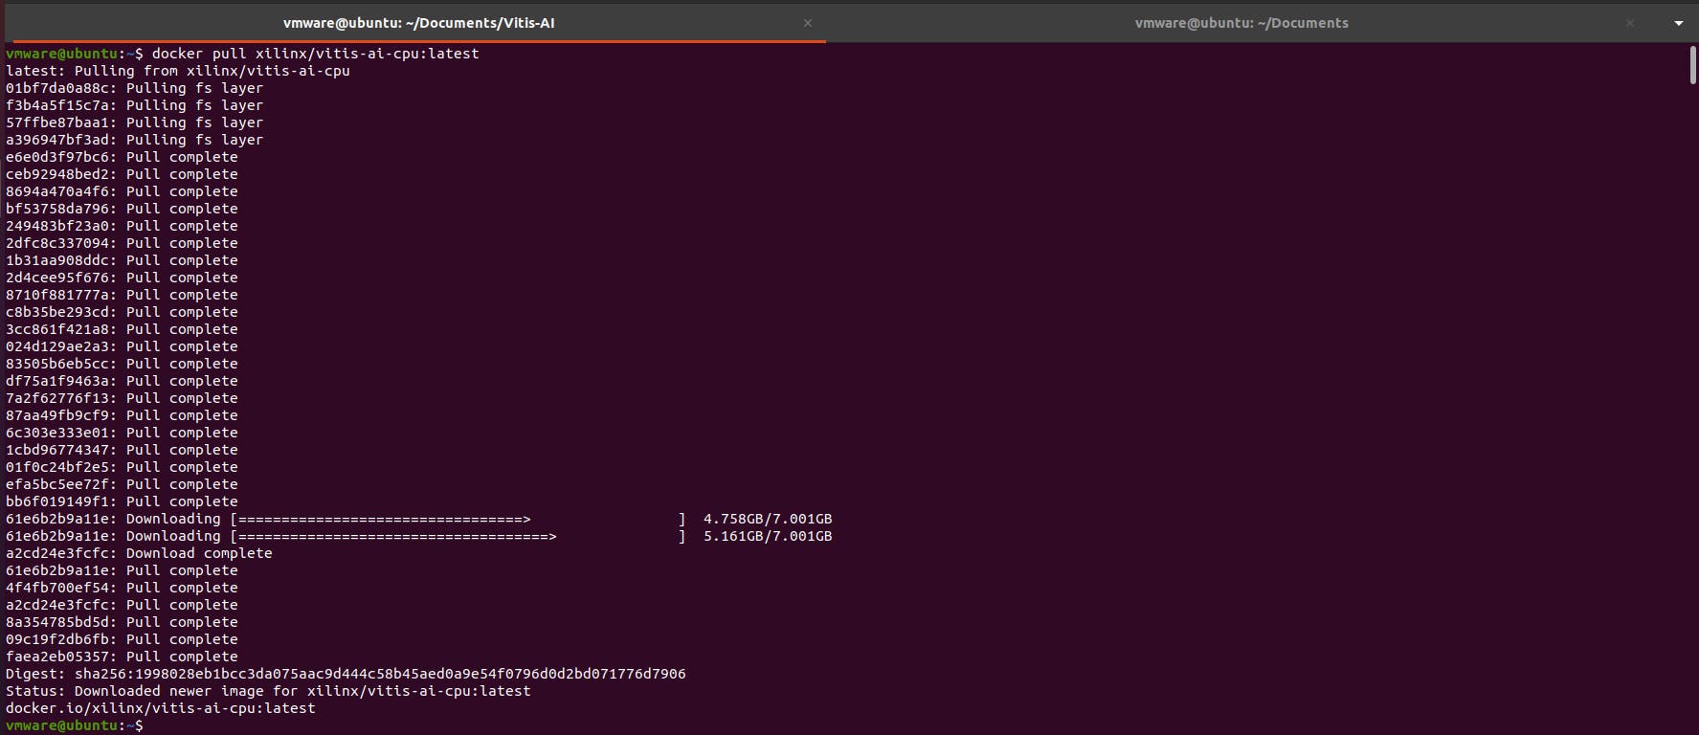1699x735 pixels.
Task: Click the ceb92948bed2 Pull complete line
Action: click(x=122, y=174)
